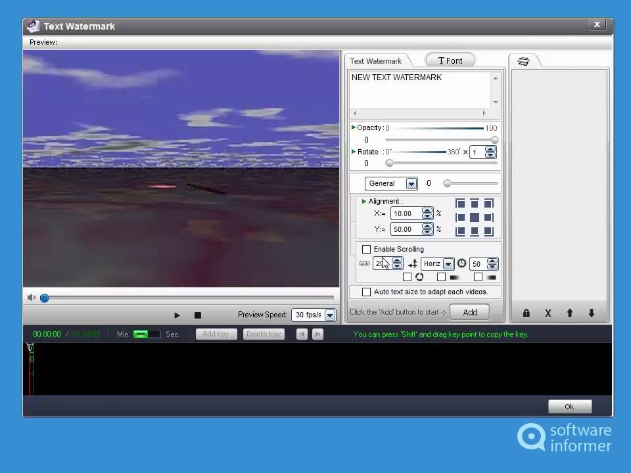Expand the Rotate section arrow

pos(354,152)
